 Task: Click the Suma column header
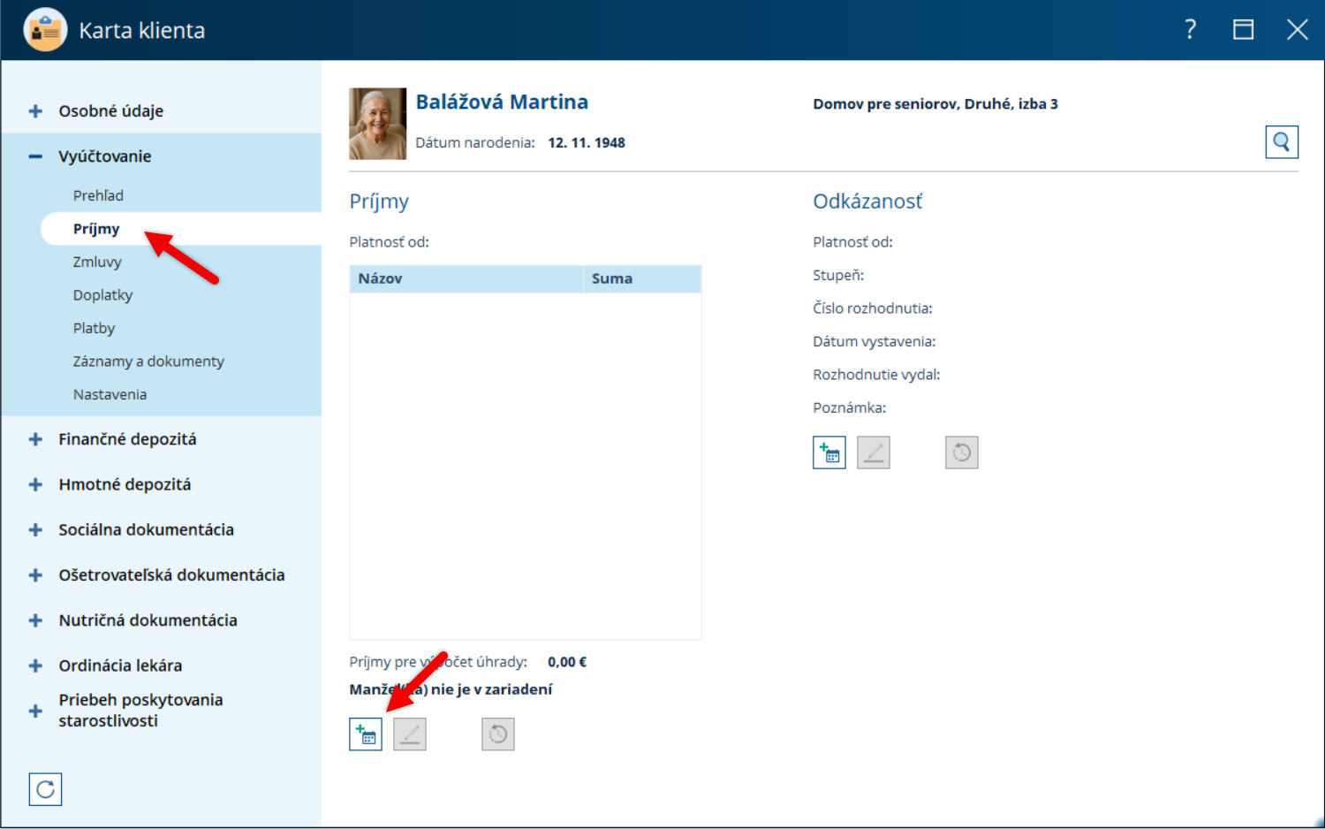click(642, 278)
